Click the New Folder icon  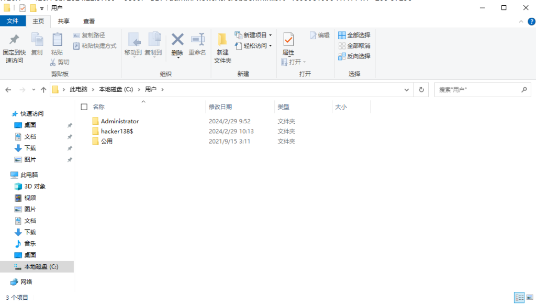coord(222,46)
